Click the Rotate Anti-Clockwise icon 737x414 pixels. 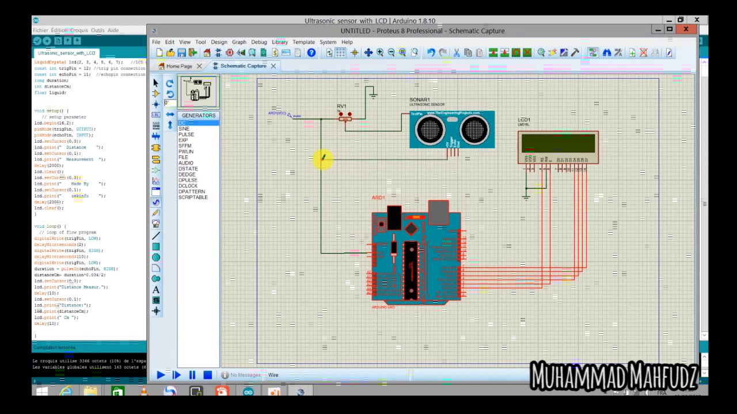(170, 94)
